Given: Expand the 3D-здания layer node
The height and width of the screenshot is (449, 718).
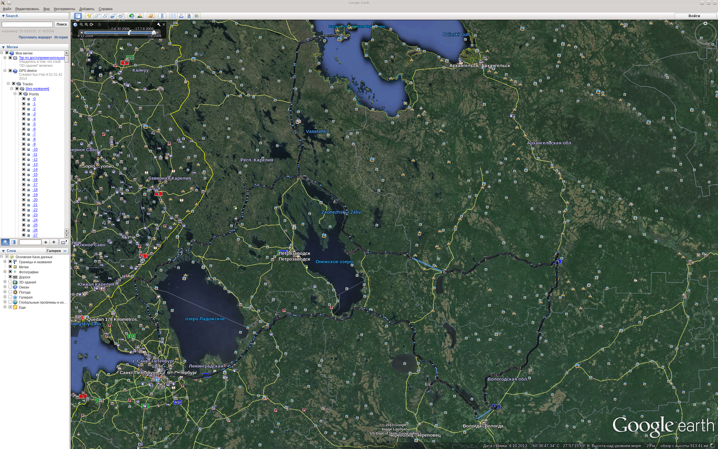Looking at the screenshot, I should [5, 282].
